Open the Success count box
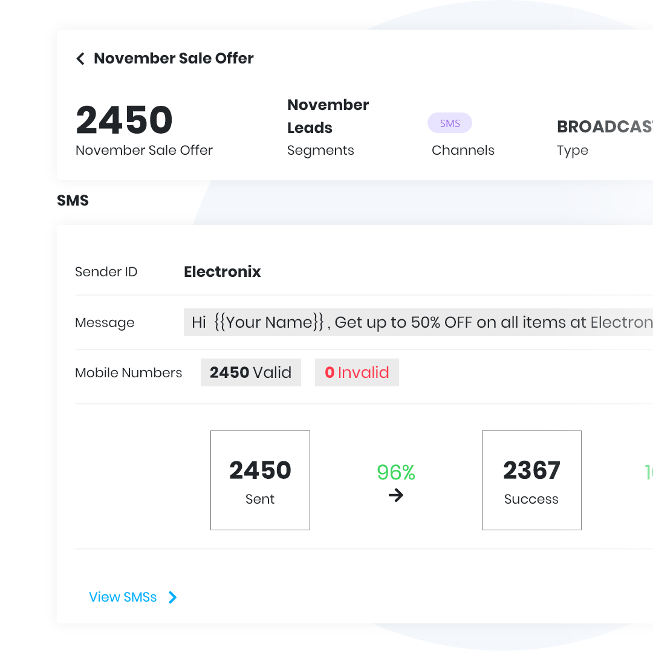 coord(531,480)
